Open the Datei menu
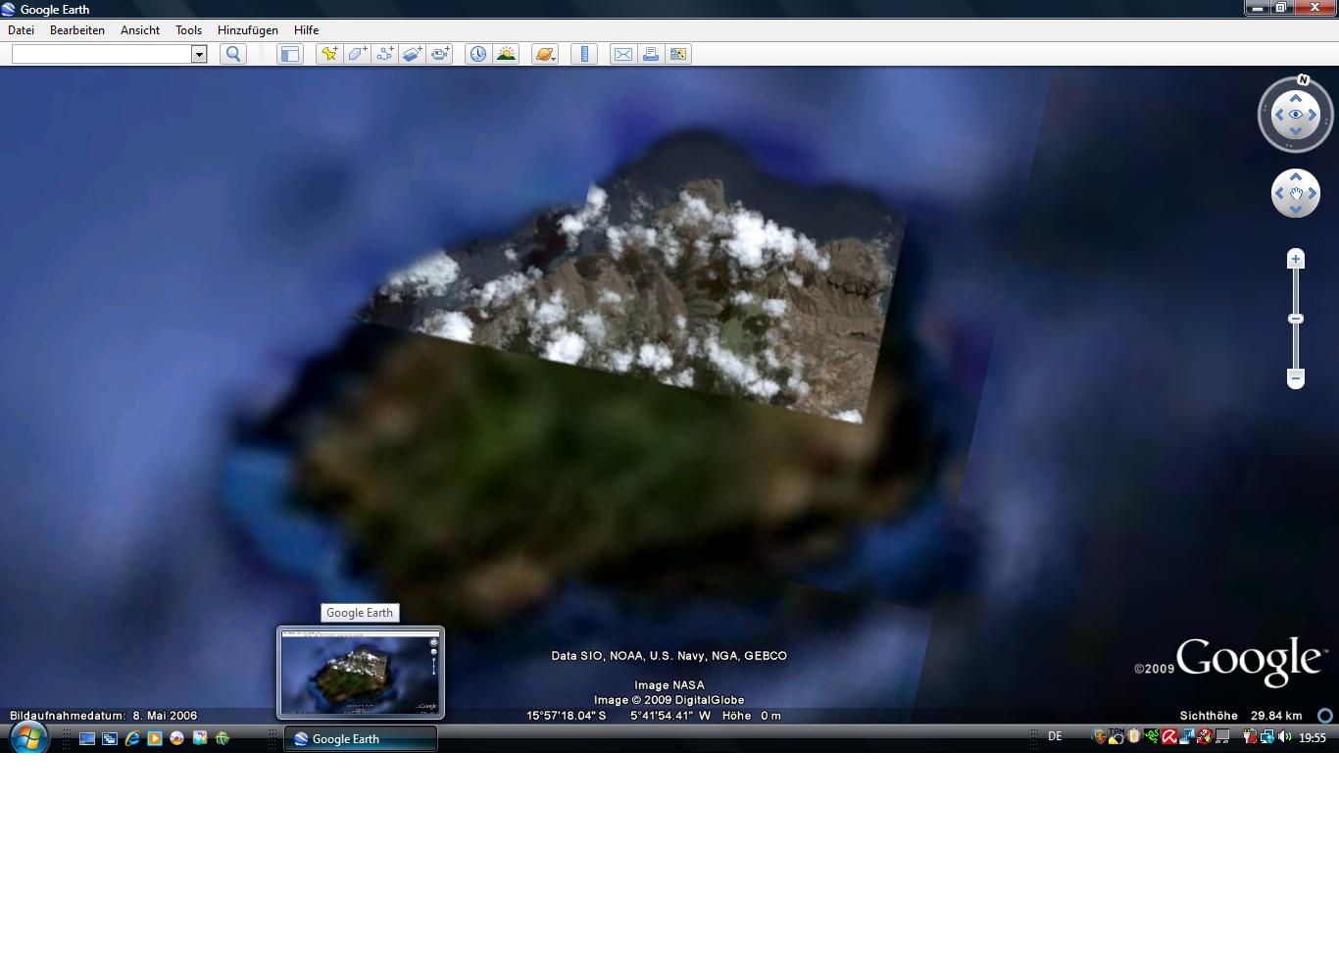 [22, 30]
